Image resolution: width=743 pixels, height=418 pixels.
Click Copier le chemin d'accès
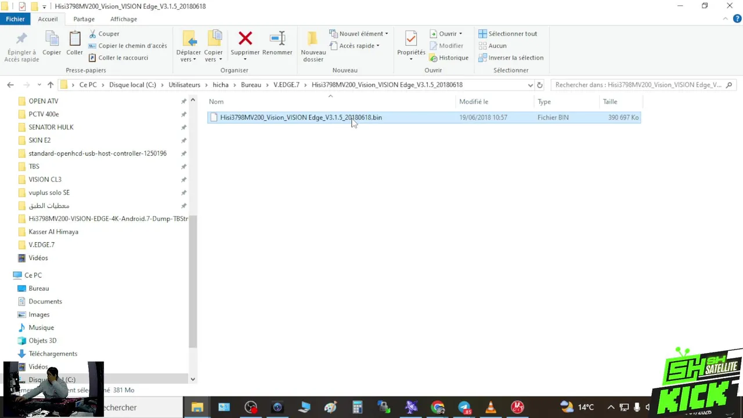[x=127, y=46]
